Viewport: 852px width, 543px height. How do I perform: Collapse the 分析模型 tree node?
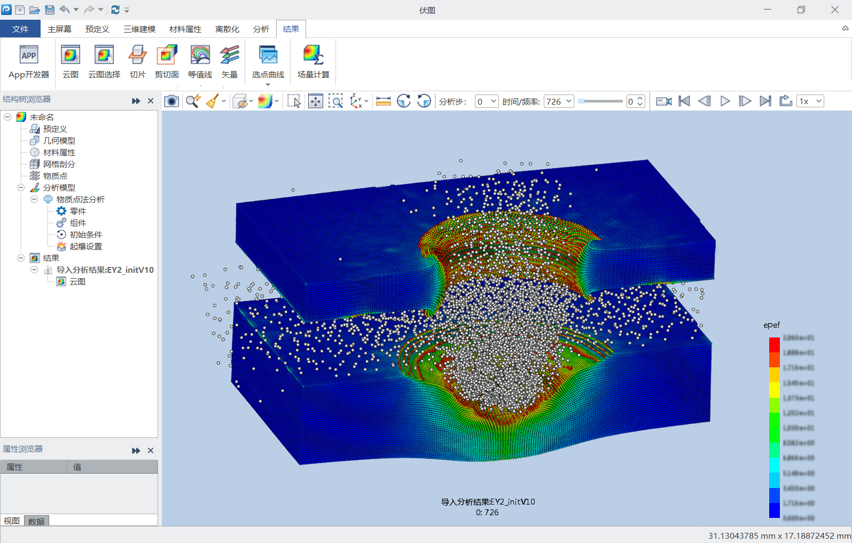point(21,187)
